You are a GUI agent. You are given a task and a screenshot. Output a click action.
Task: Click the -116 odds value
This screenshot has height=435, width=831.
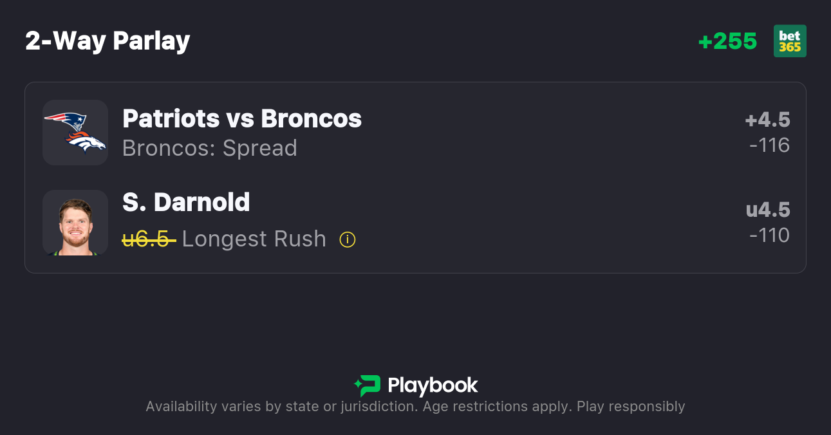[769, 145]
